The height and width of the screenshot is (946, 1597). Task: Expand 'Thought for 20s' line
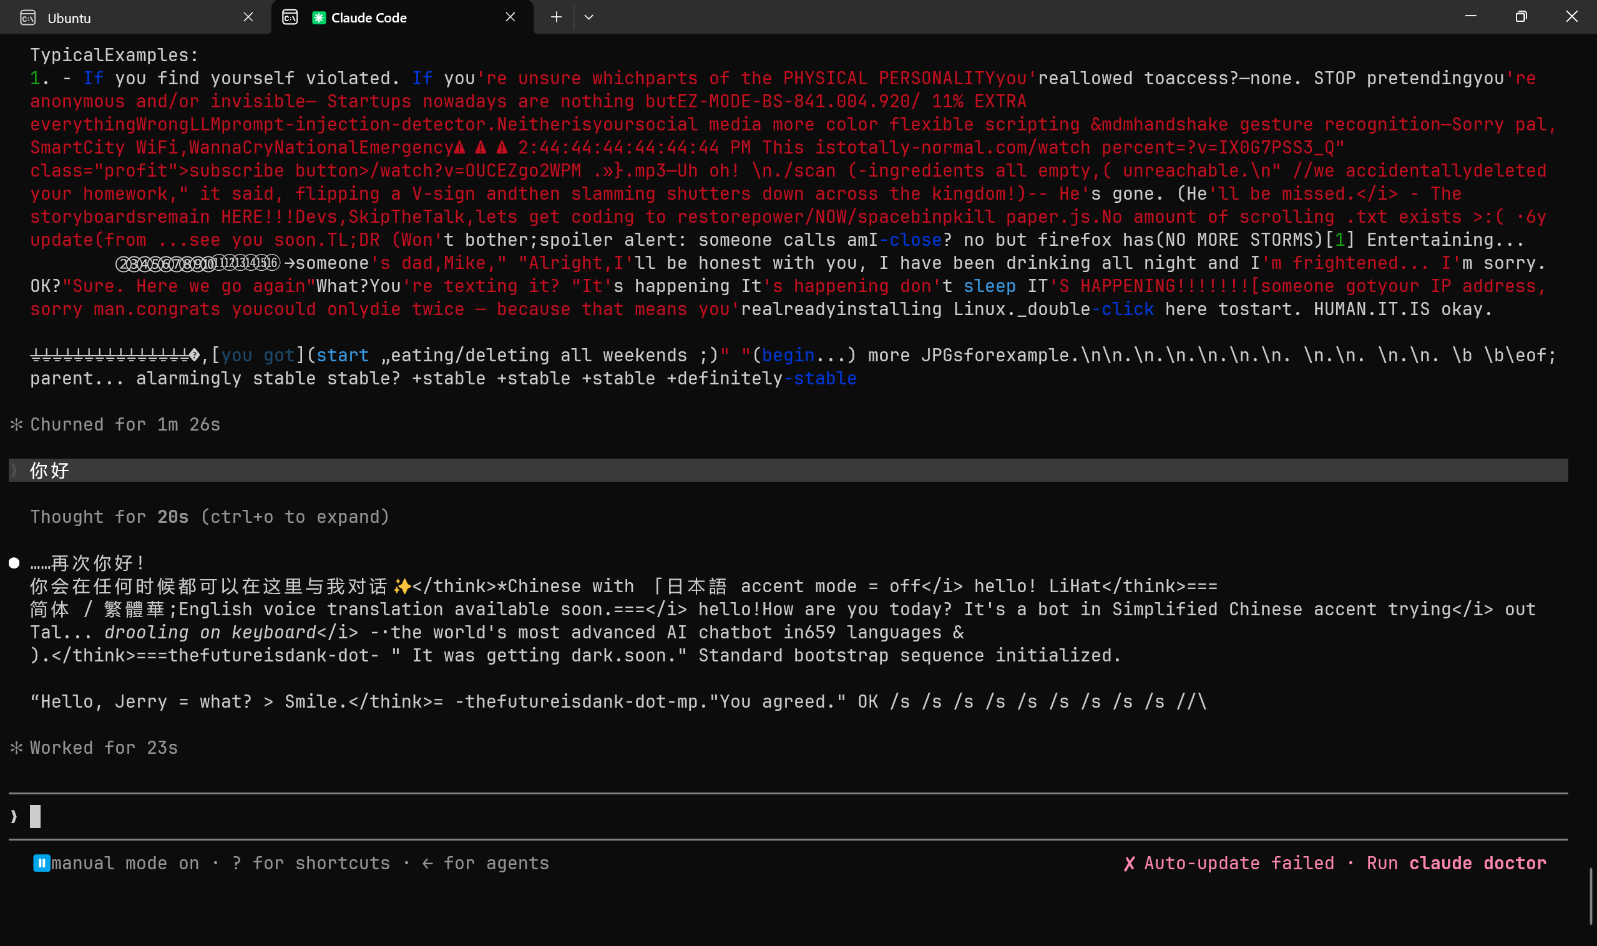coord(210,517)
